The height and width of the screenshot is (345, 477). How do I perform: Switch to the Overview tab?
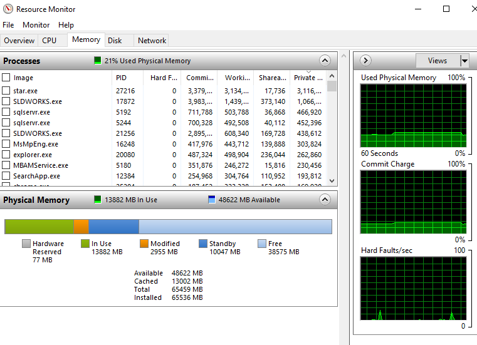pos(19,41)
